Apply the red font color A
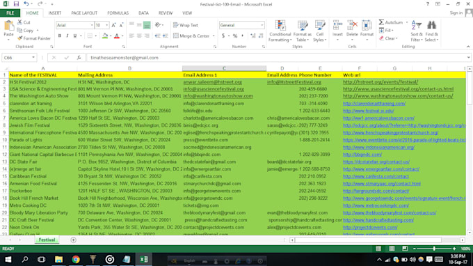Screen dimensions: 473x266 click(x=117, y=36)
